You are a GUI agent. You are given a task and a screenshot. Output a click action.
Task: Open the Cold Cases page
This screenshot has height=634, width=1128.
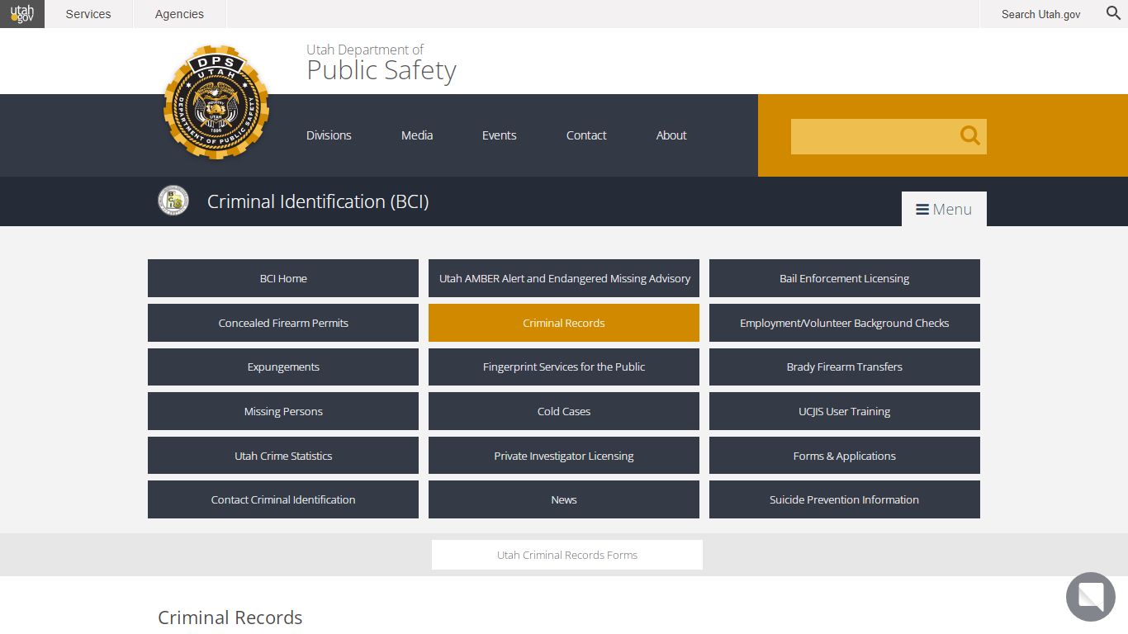tap(564, 411)
